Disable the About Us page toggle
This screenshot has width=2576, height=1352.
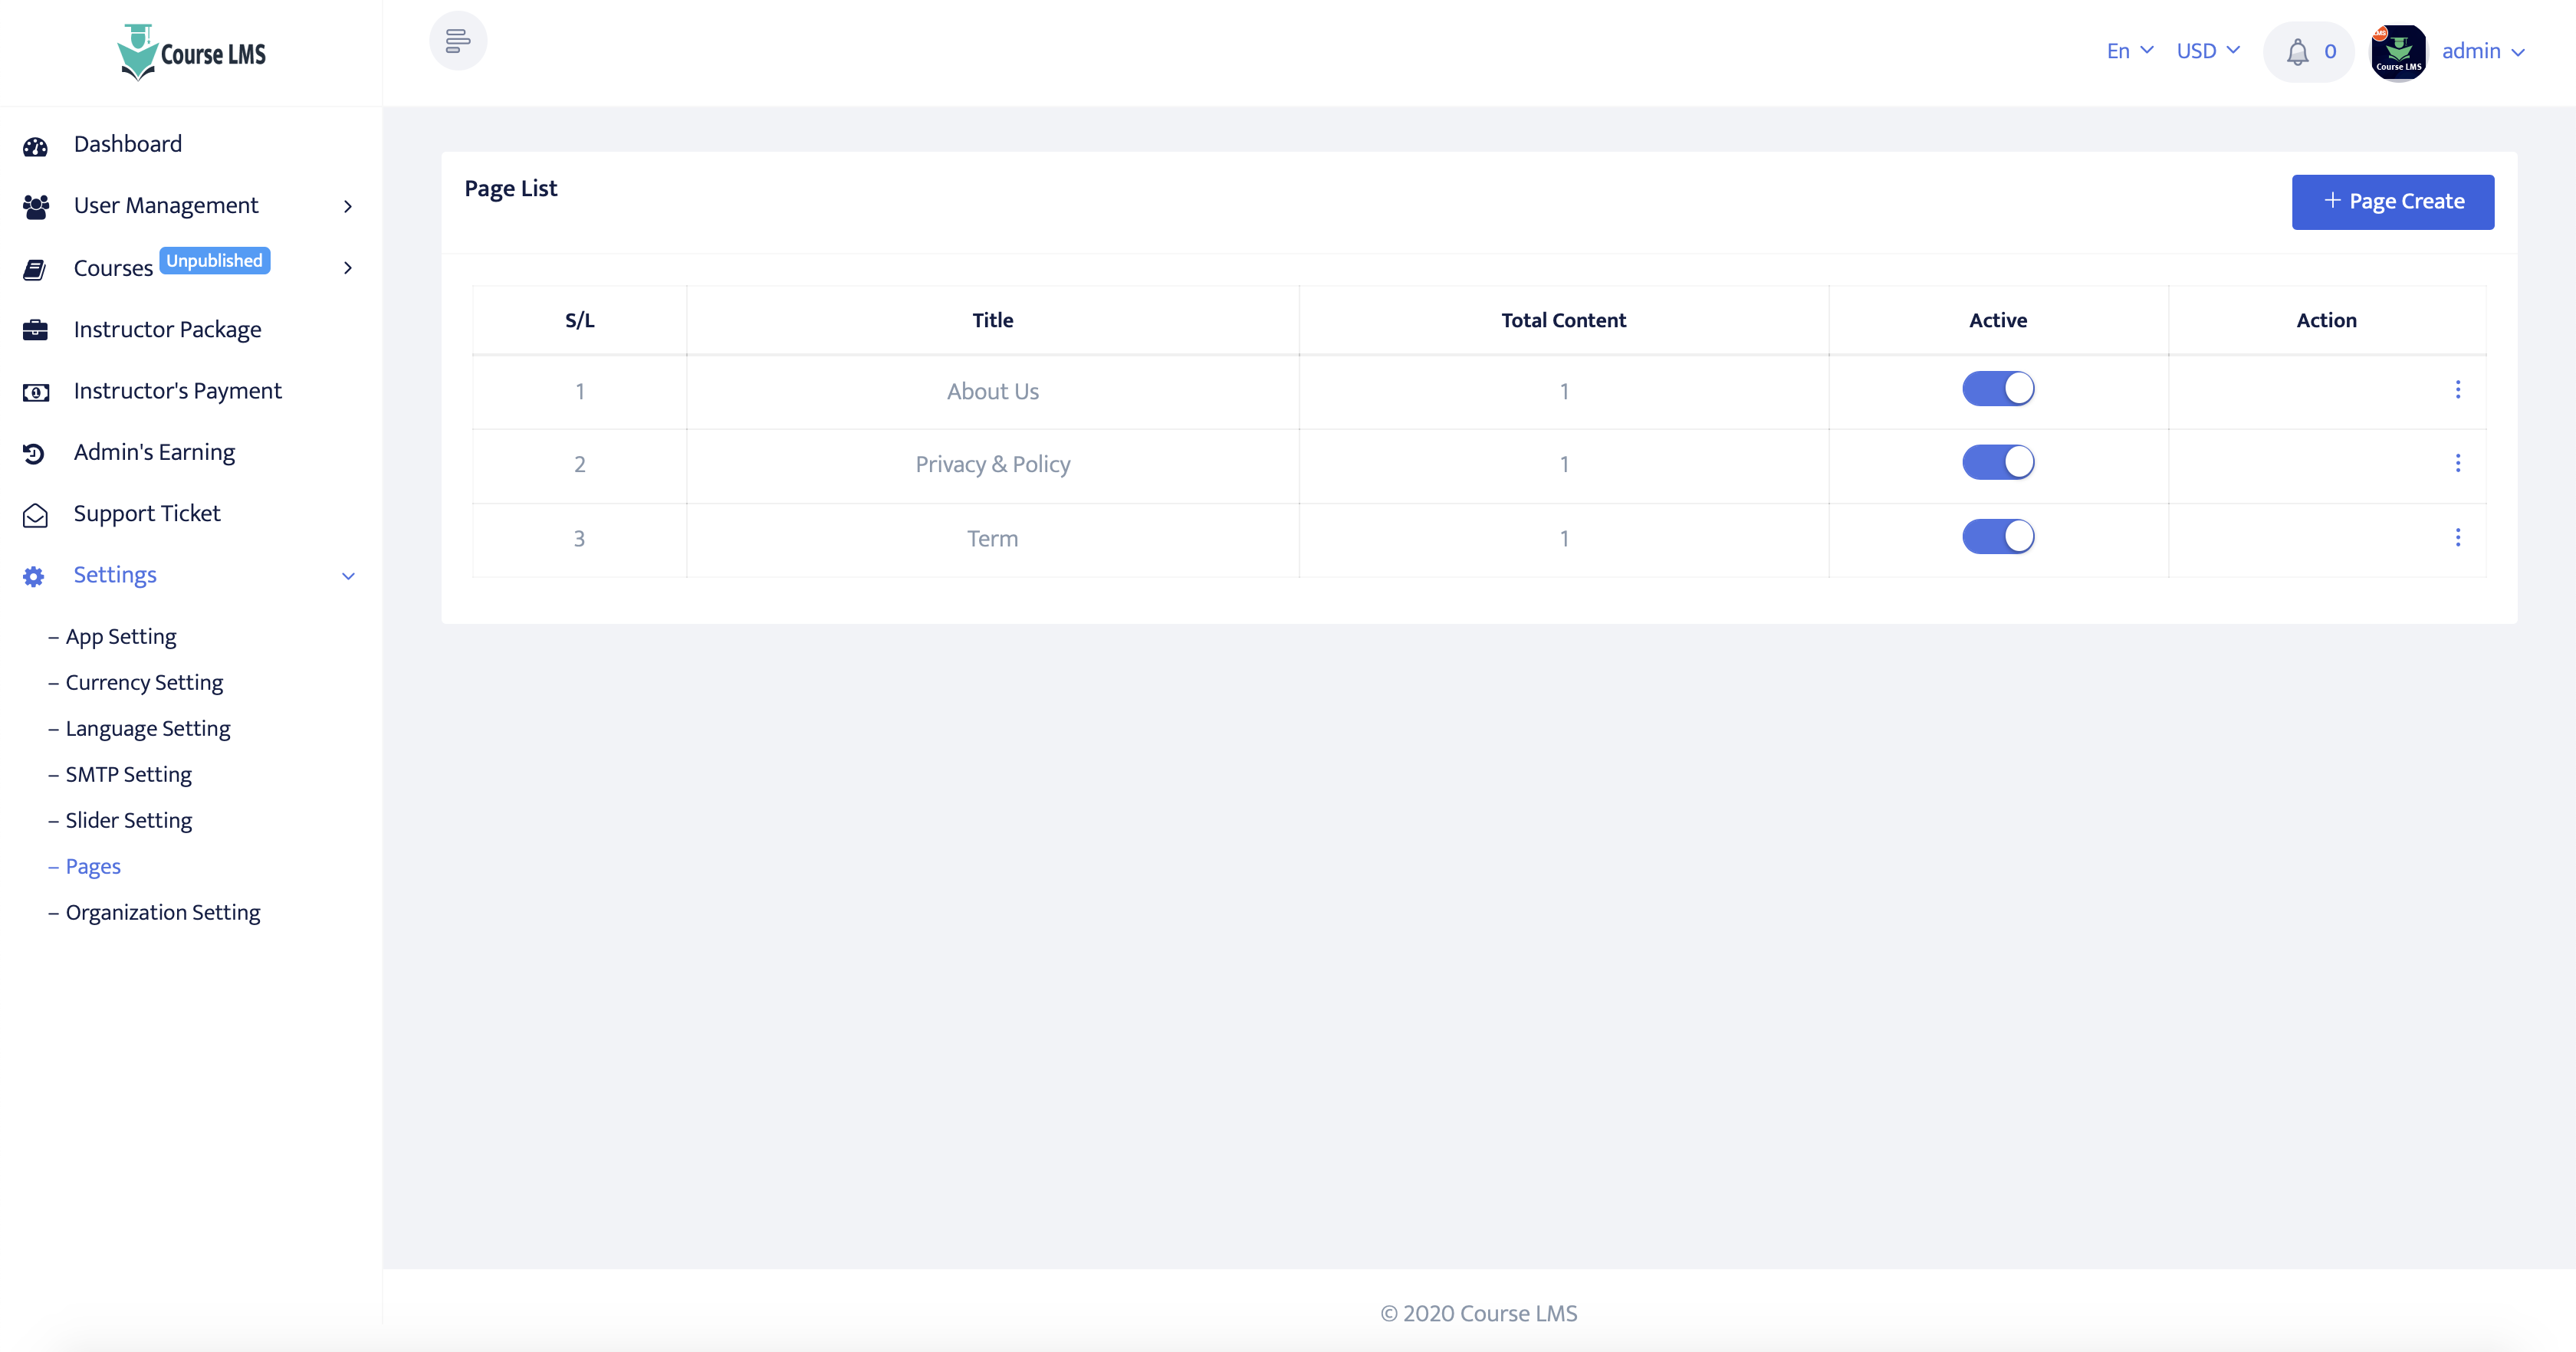coord(1998,389)
